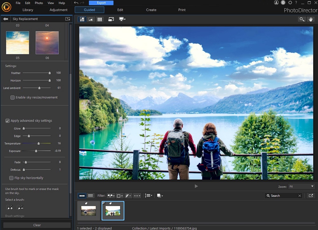318x230 pixels.
Task: Open the Zoom level dropdown
Action: [301, 186]
